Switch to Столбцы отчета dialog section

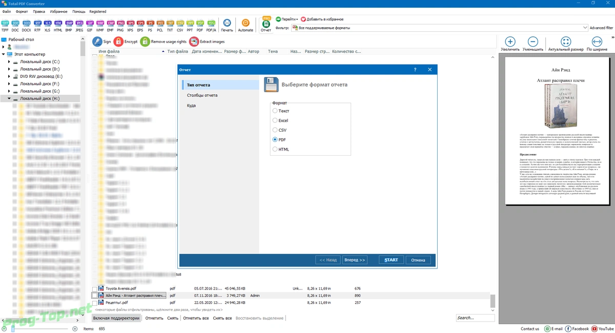point(202,95)
